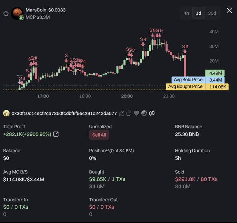This screenshot has height=223, width=237.
Task: Click the S 4 sell marker on chart
Action: tap(143, 42)
